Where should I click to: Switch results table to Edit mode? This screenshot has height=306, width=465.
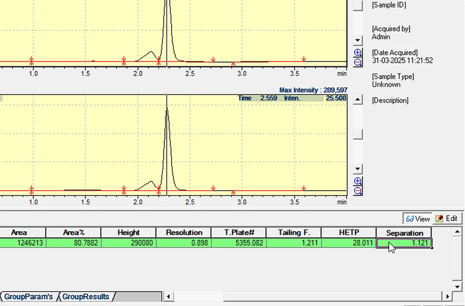(x=447, y=219)
